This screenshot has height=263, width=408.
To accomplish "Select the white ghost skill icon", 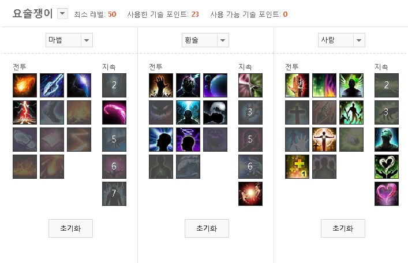I will (215, 112).
